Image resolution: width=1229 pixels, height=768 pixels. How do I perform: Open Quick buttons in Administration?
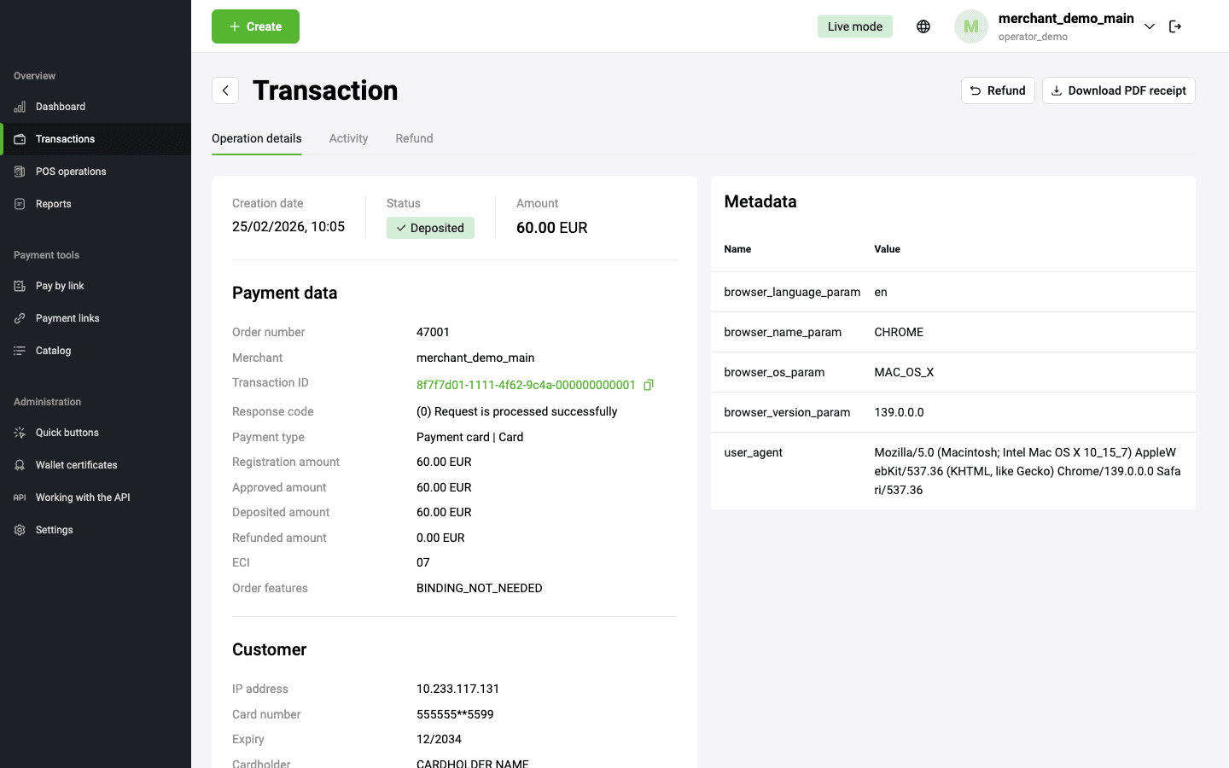(x=67, y=433)
